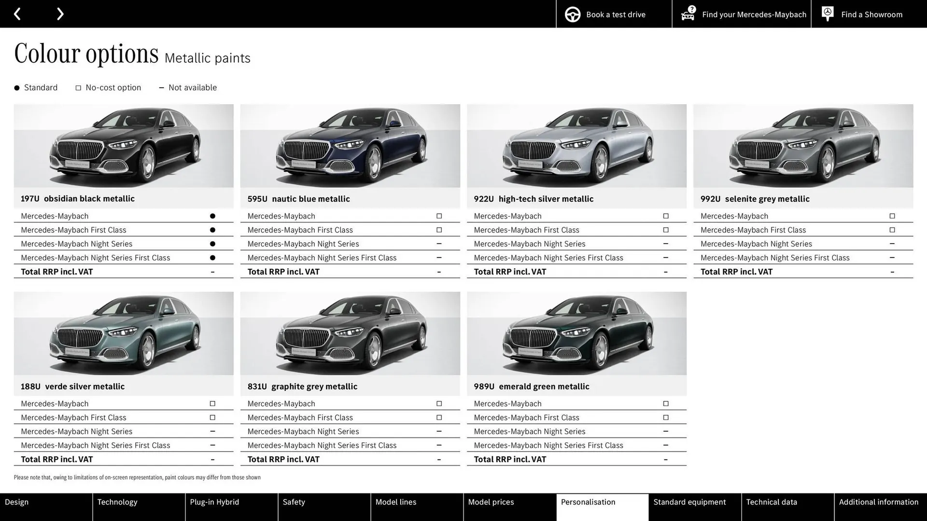Click the Book a test drive button
Image resolution: width=927 pixels, height=521 pixels.
click(x=615, y=14)
